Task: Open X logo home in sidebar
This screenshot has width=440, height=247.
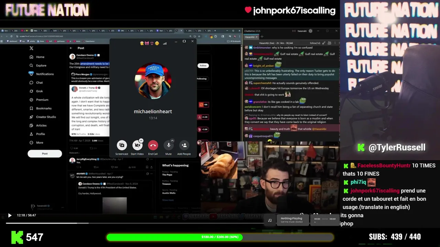Action: (x=31, y=48)
